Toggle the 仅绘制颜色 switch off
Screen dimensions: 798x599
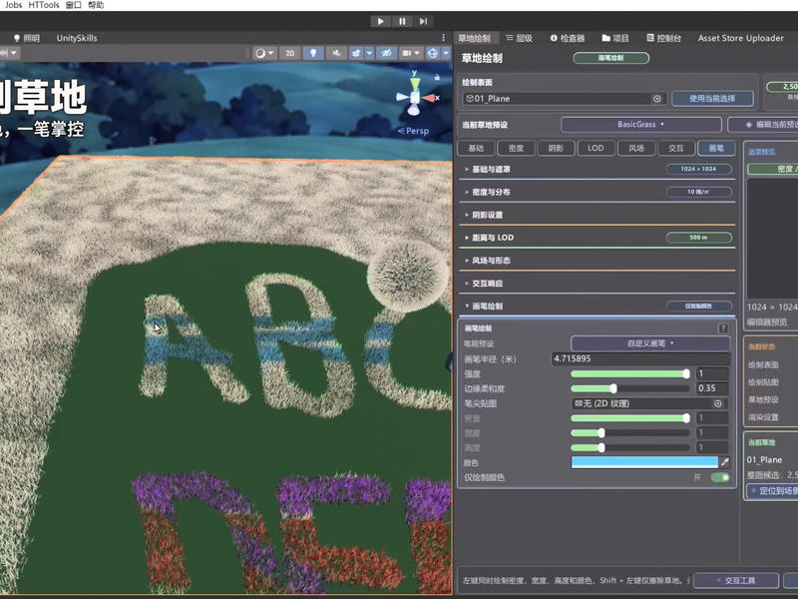point(719,477)
